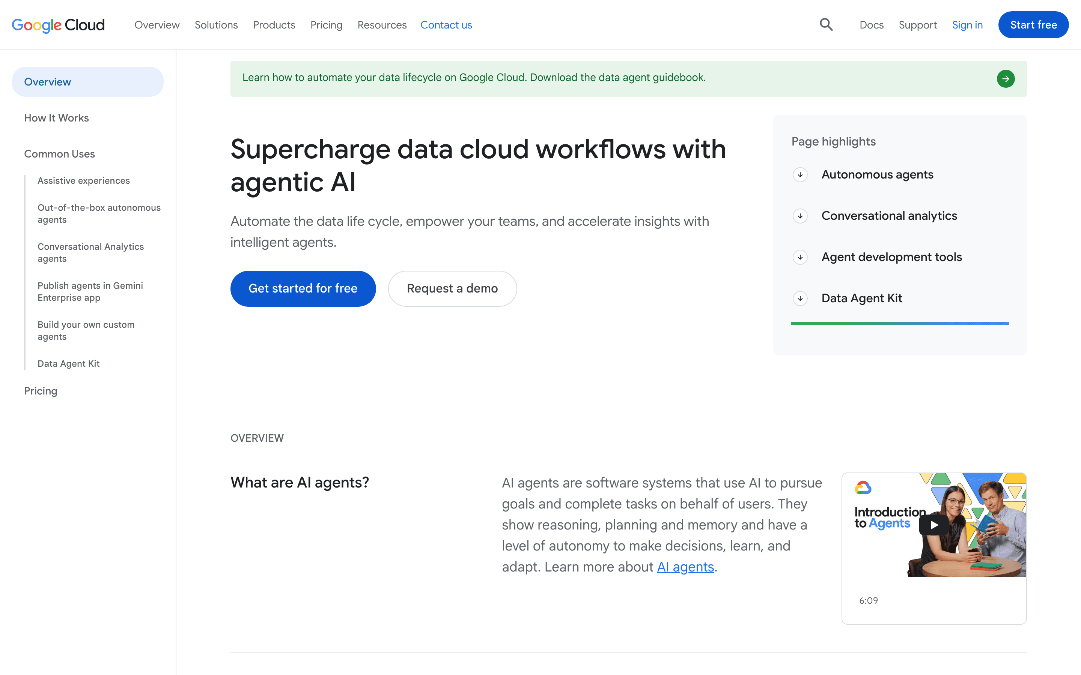Screen dimensions: 1081x675
Task: Jump to Build your own custom agents
Action: (x=86, y=330)
